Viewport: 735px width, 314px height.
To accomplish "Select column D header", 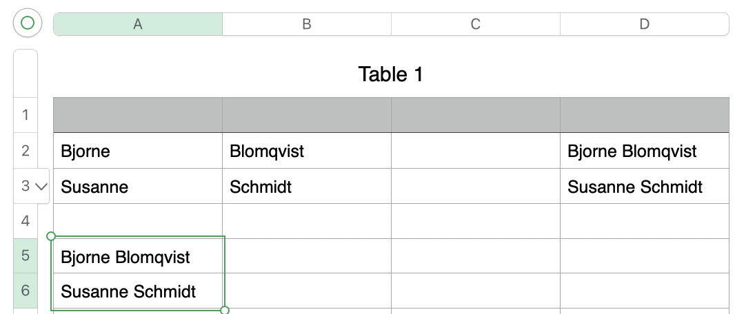I will (x=644, y=24).
